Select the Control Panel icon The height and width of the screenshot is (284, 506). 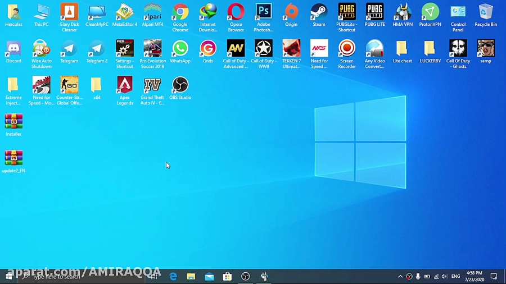458,18
